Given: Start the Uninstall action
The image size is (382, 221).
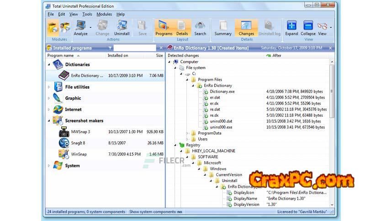Looking at the screenshot, I should point(122,28).
